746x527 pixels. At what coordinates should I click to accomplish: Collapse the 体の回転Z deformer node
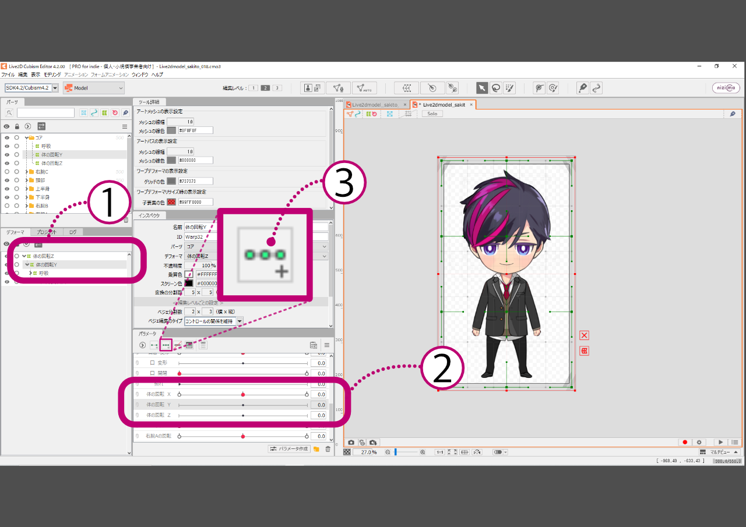[23, 256]
